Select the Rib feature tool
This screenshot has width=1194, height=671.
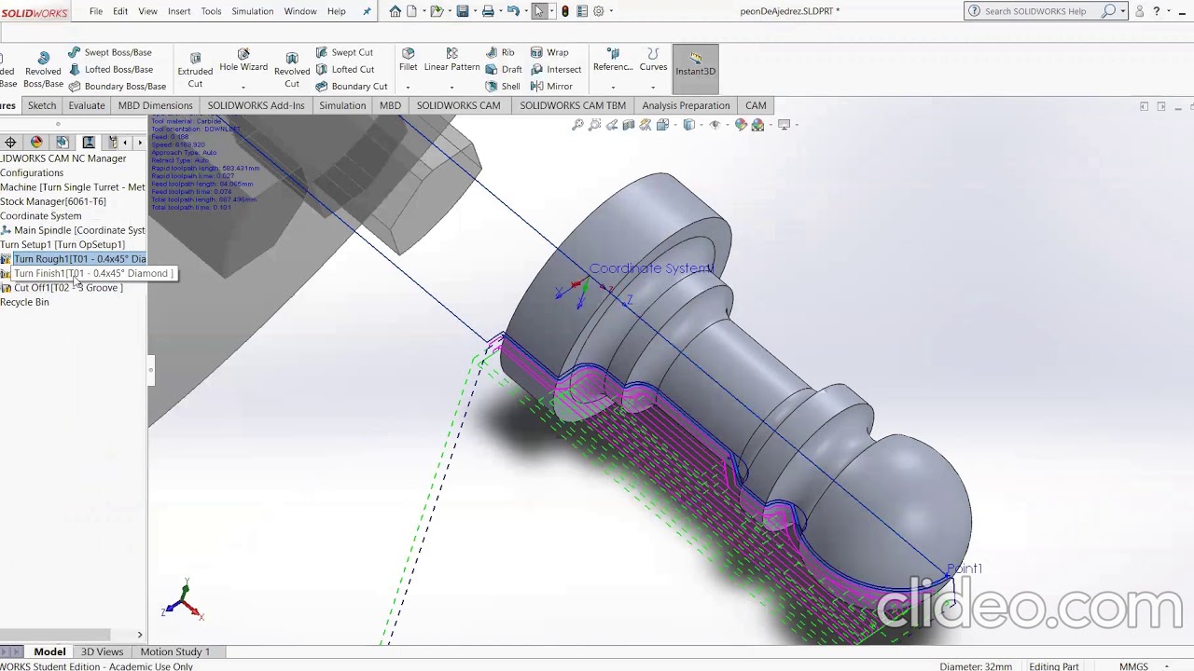(500, 52)
